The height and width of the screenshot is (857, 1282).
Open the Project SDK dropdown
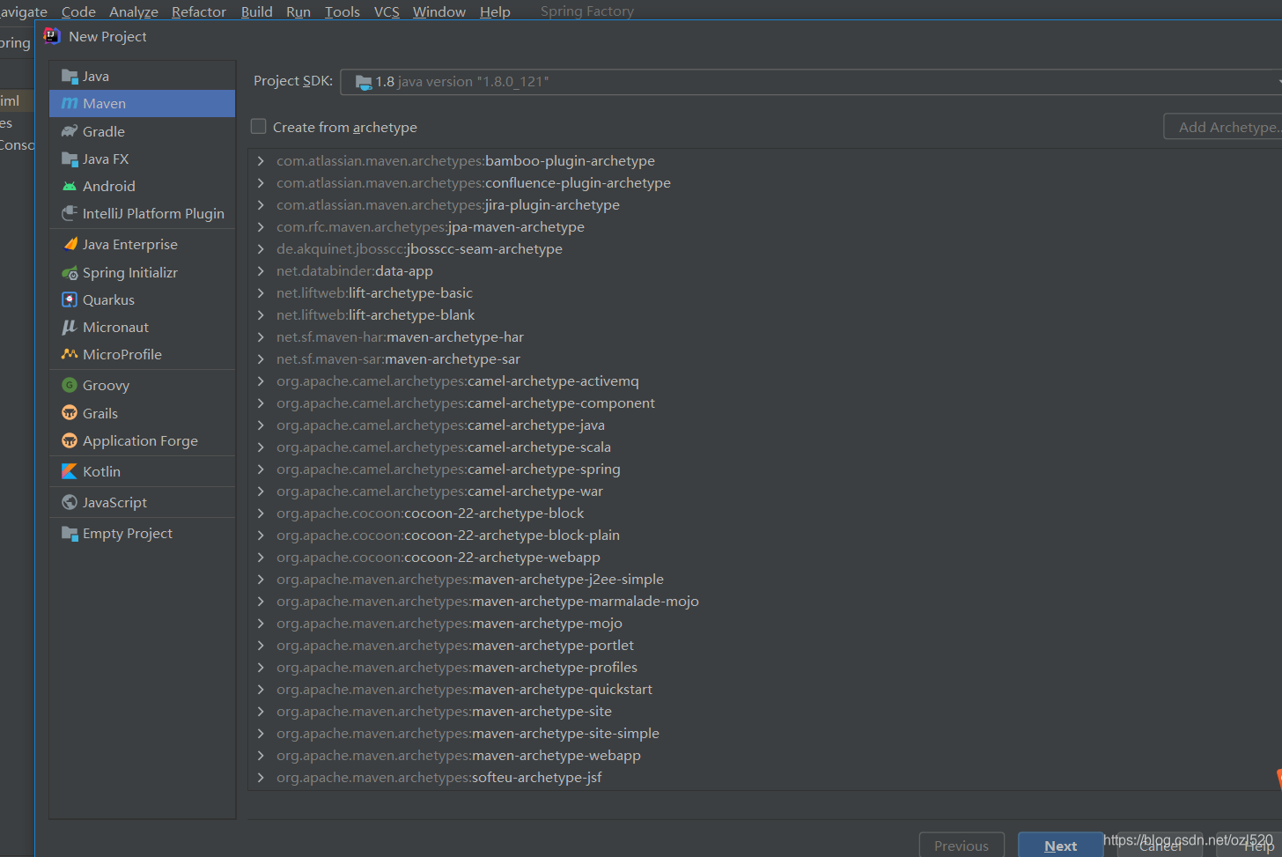click(x=811, y=82)
